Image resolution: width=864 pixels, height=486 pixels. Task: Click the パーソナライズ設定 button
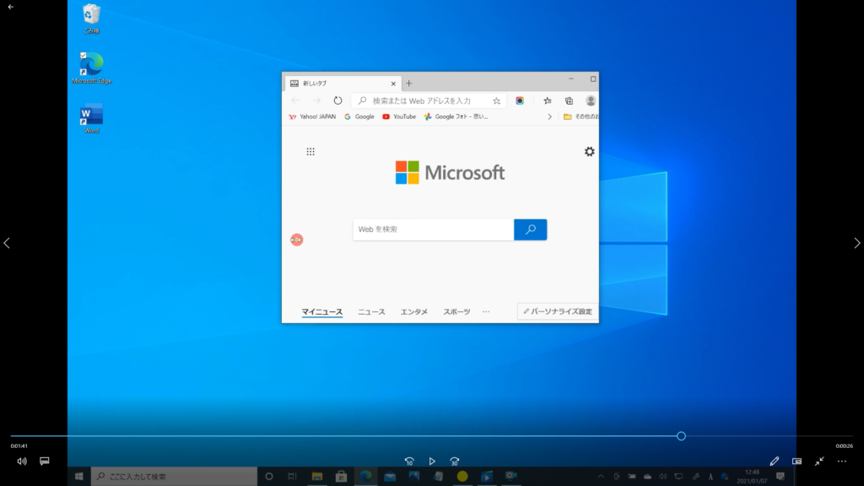[558, 312]
